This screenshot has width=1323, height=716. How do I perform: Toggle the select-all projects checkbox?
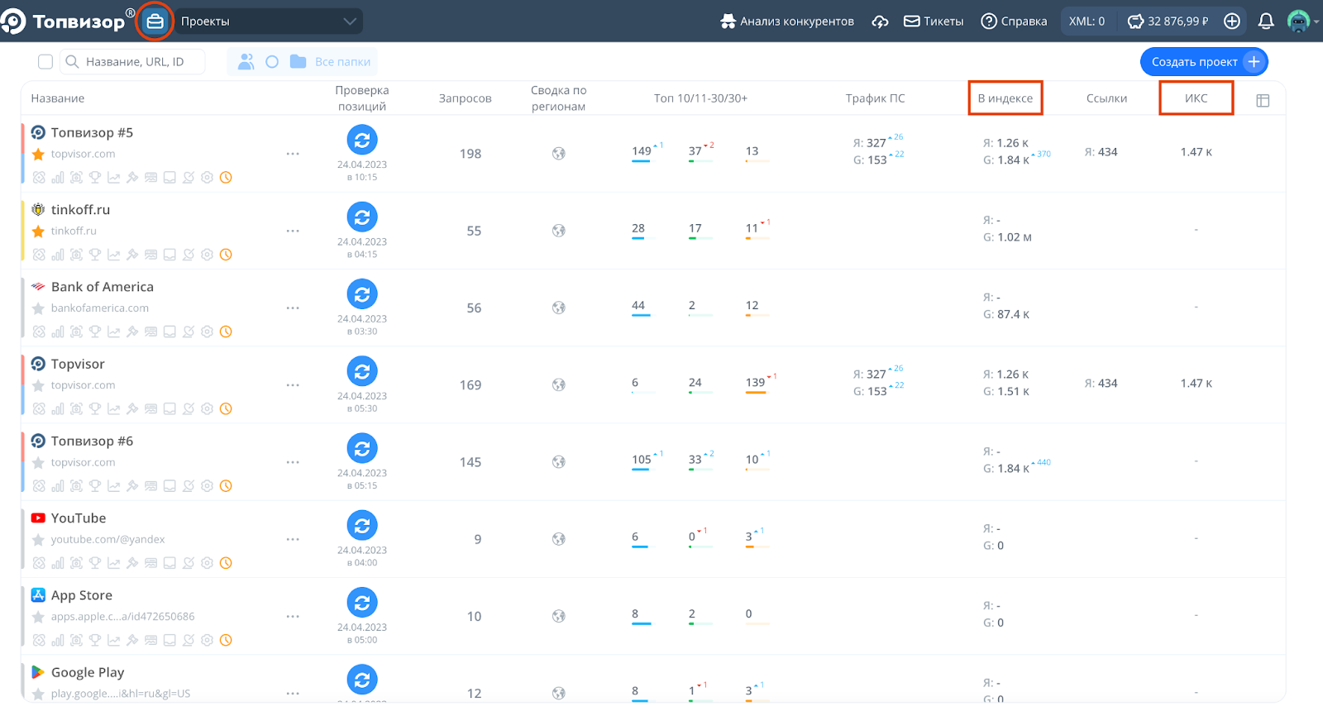point(45,62)
